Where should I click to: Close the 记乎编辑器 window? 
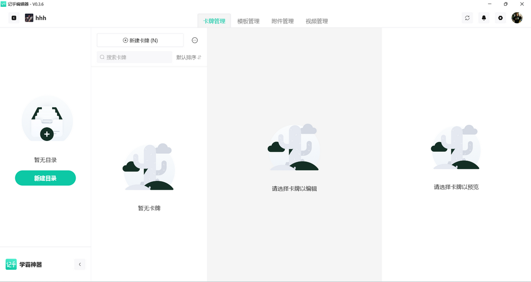click(x=522, y=4)
